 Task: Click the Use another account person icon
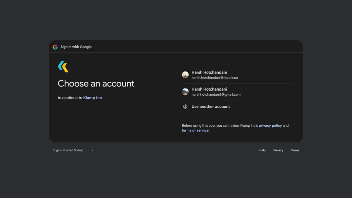point(185,107)
